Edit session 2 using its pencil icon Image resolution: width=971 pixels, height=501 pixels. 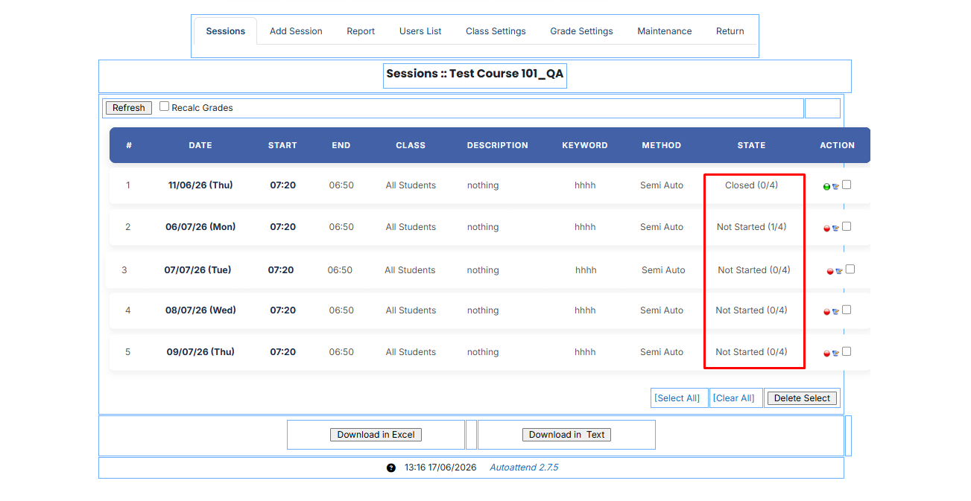tap(835, 229)
